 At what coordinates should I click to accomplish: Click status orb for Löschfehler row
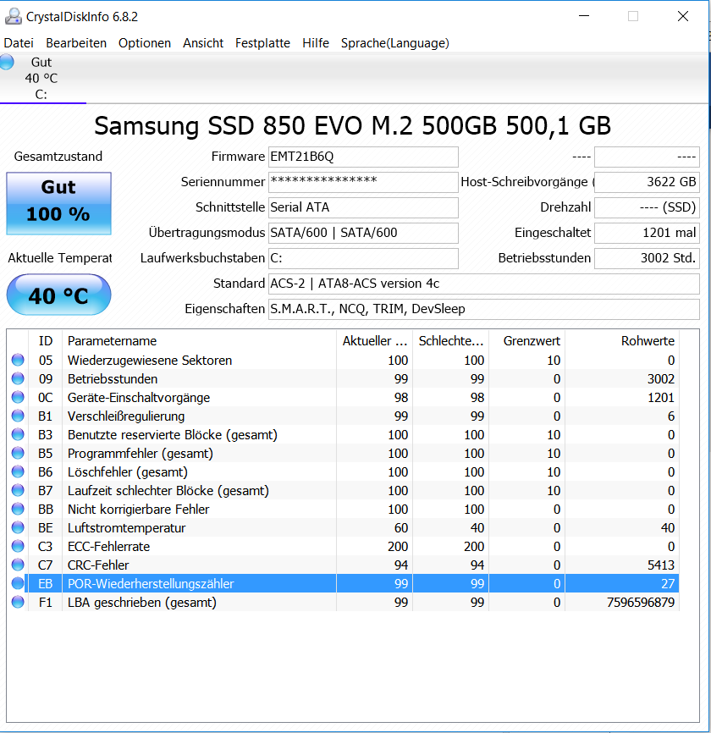pos(18,472)
